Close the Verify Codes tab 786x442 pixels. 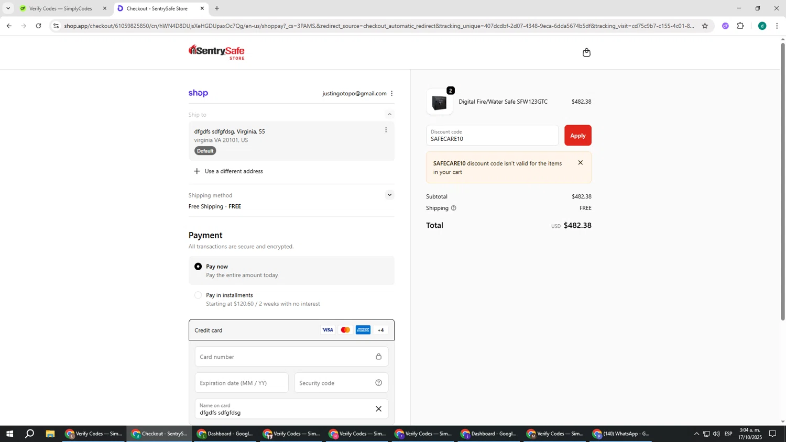105,8
